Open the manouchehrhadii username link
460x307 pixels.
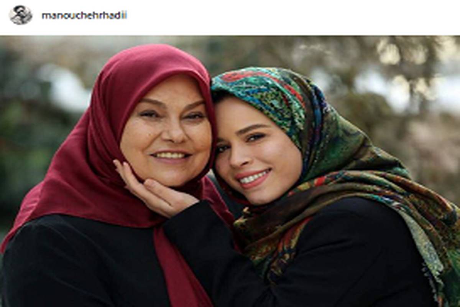(x=84, y=16)
